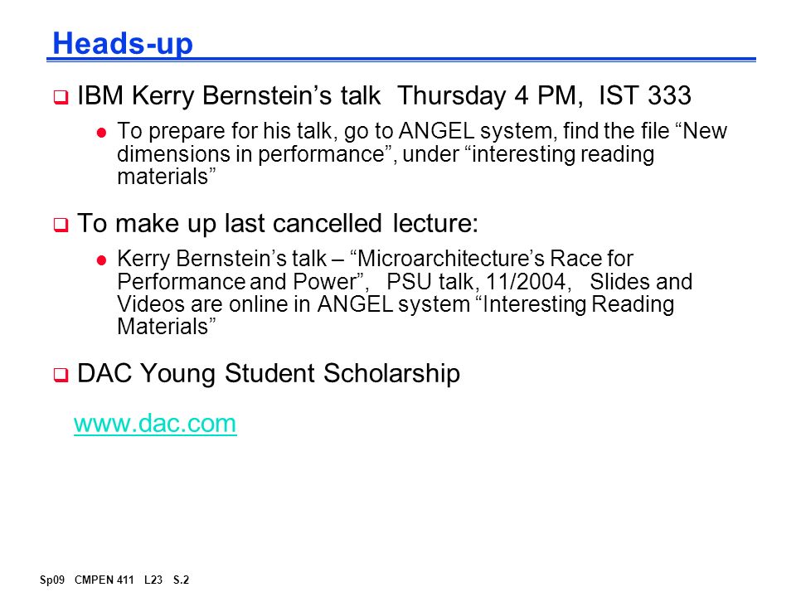This screenshot has width=796, height=597.
Task: Open the www.dac.com hyperlink
Action: pyautogui.click(x=155, y=424)
